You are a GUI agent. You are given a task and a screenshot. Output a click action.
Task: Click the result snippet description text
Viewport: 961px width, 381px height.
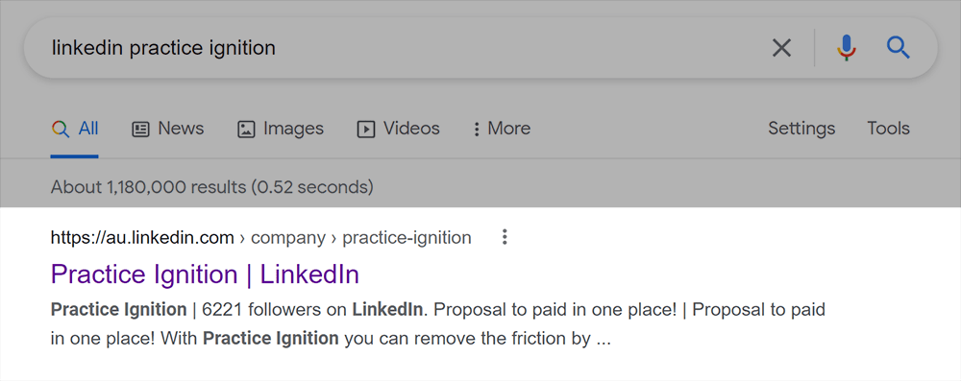pyautogui.click(x=438, y=324)
